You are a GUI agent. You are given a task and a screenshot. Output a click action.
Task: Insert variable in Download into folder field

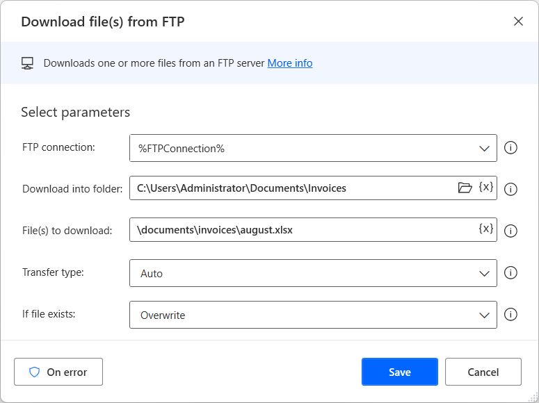(486, 188)
